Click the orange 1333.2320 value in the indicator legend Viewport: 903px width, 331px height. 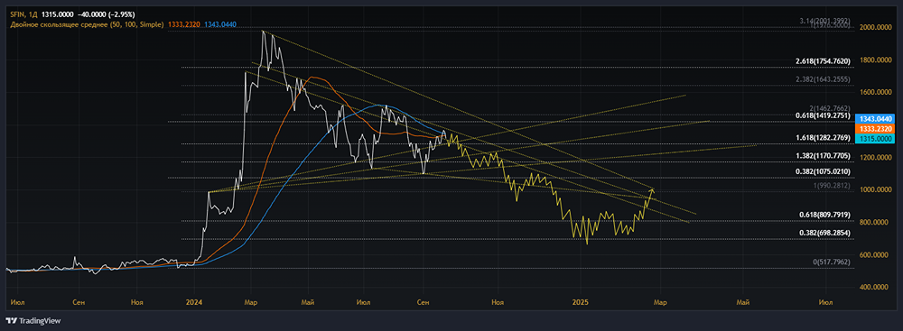(x=183, y=24)
